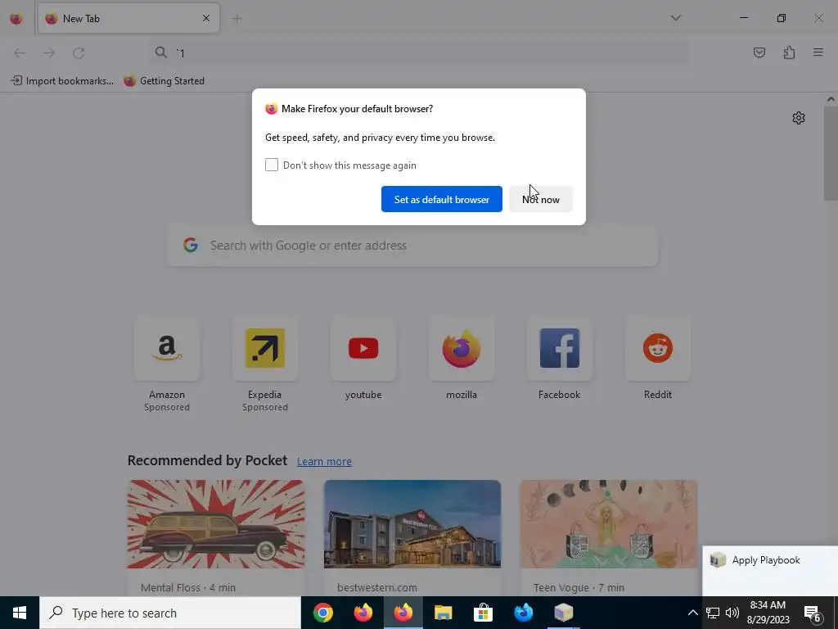Open Thunderbird from taskbar
The width and height of the screenshot is (838, 629).
click(x=523, y=613)
